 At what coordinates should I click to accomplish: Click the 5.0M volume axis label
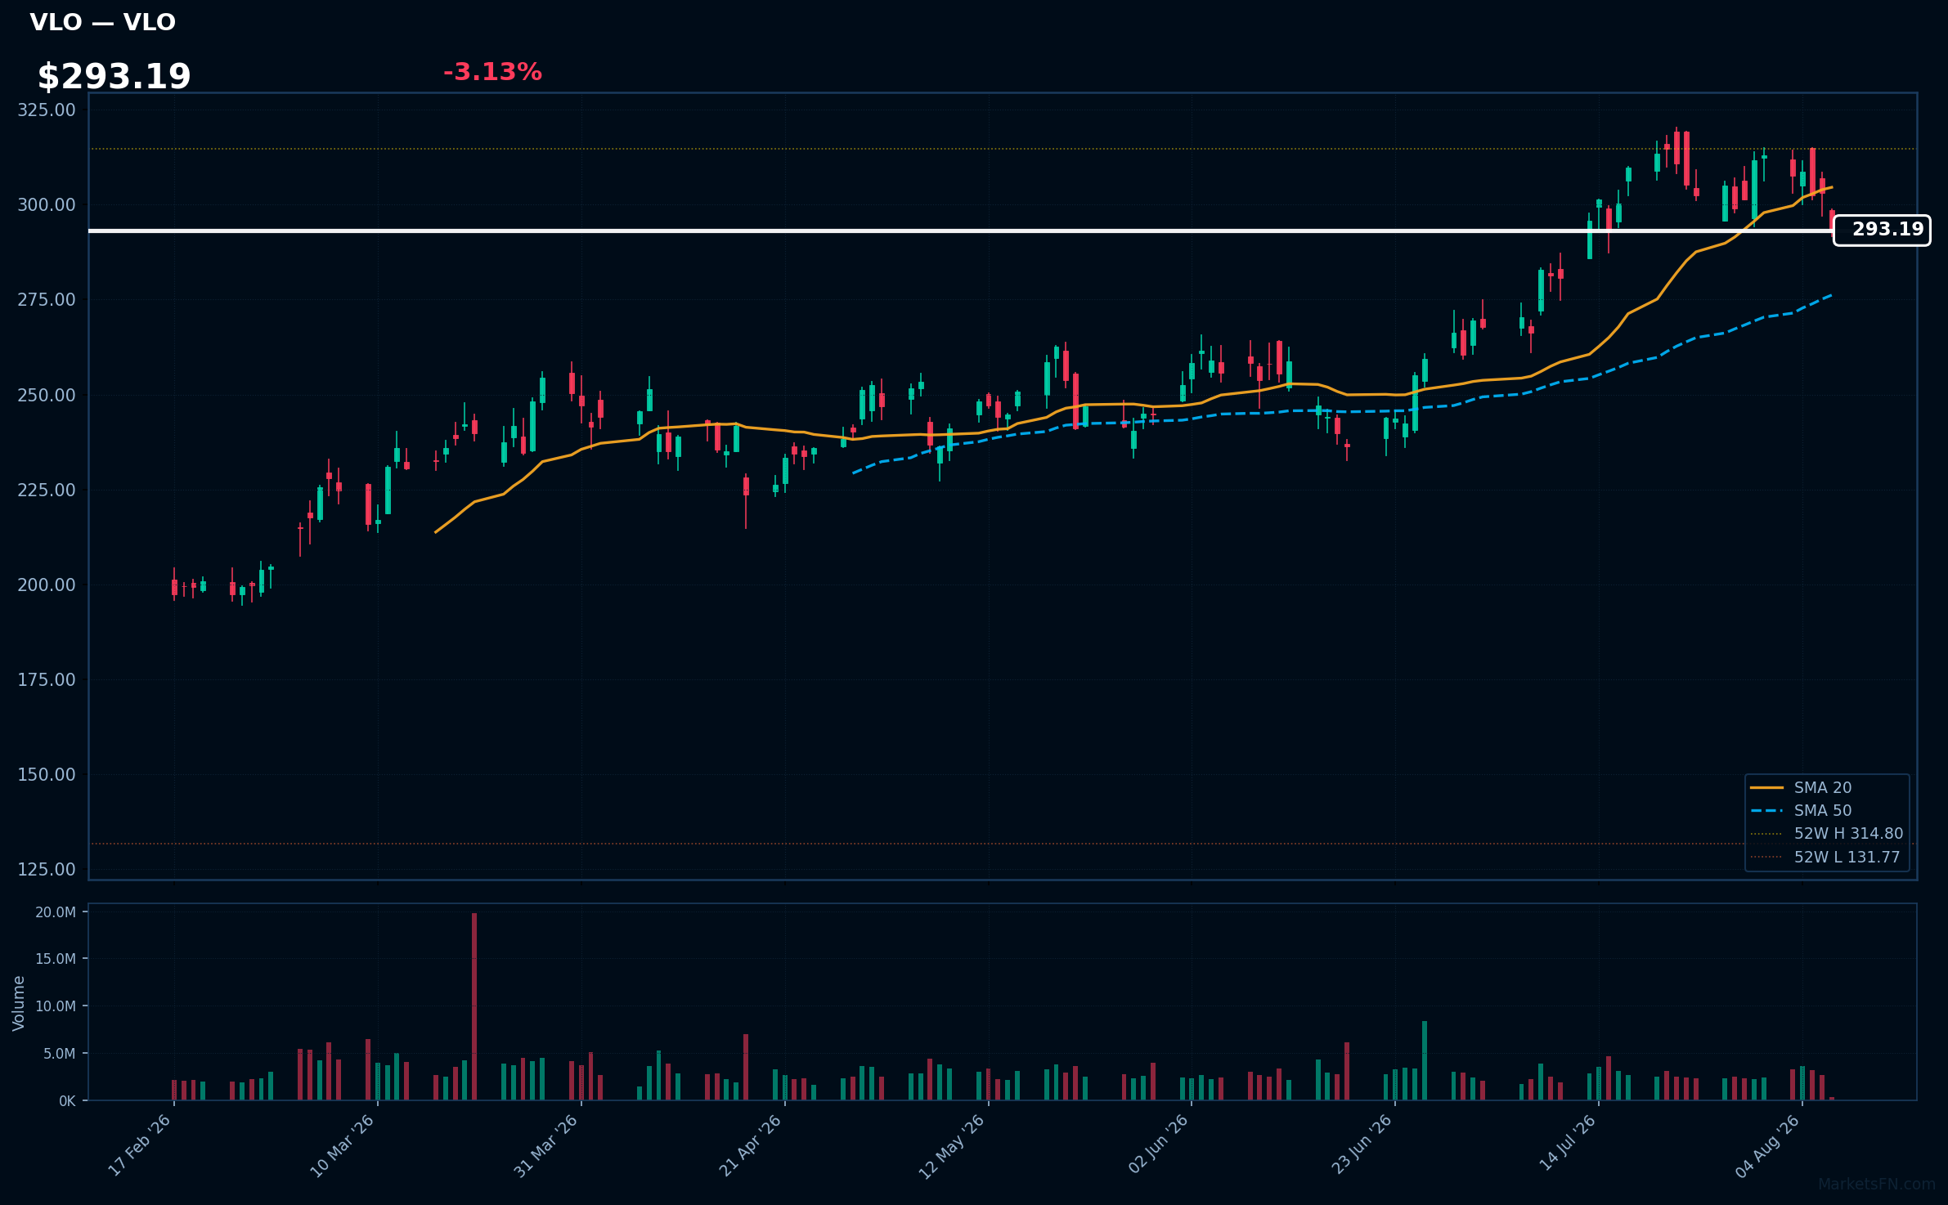(60, 1054)
